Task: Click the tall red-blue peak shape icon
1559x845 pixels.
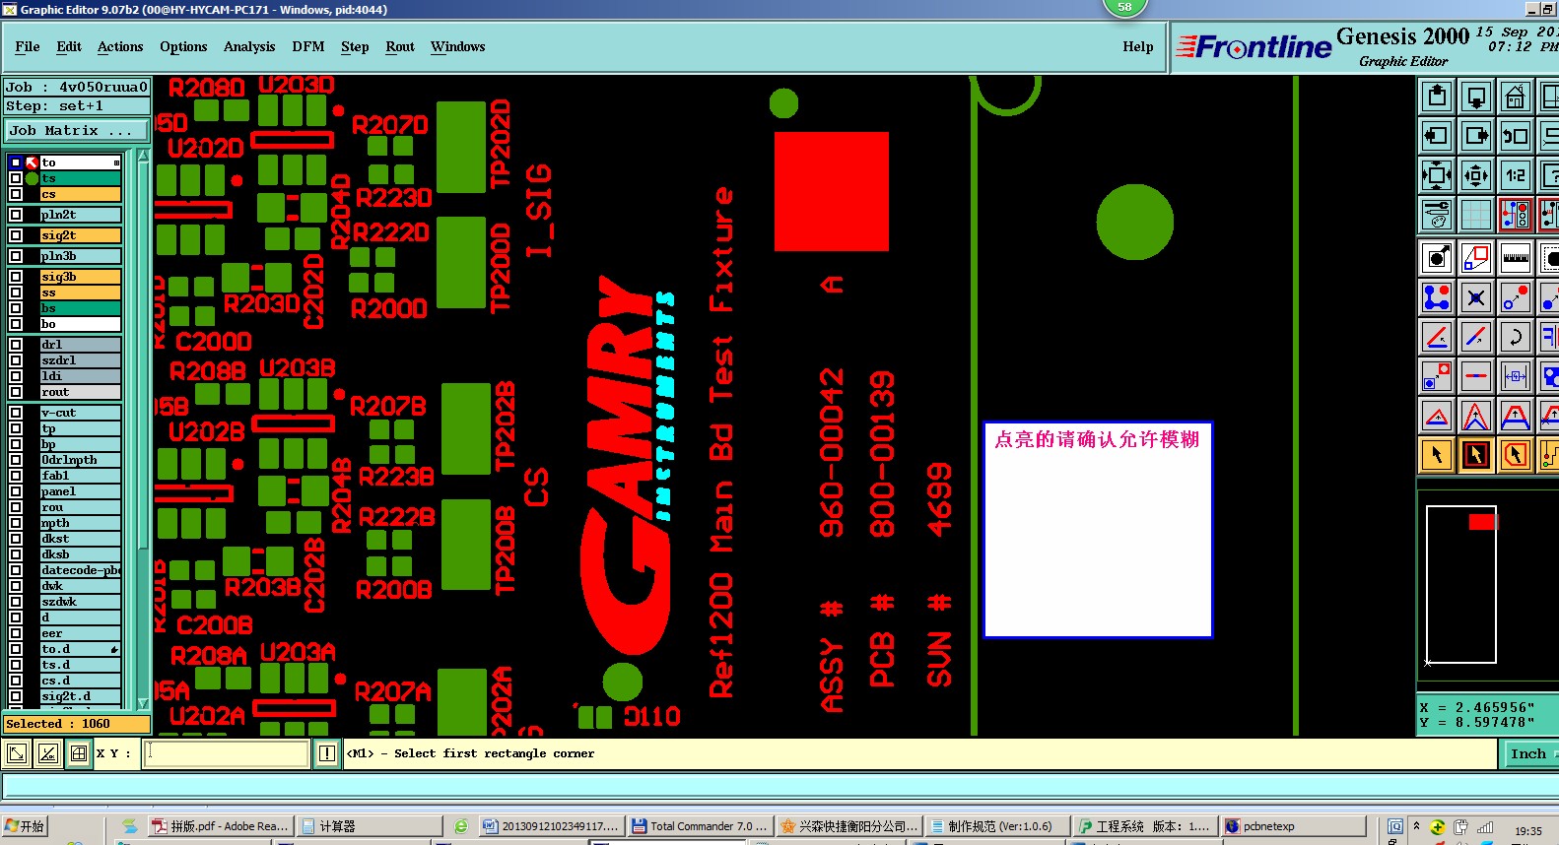Action: pos(1476,416)
